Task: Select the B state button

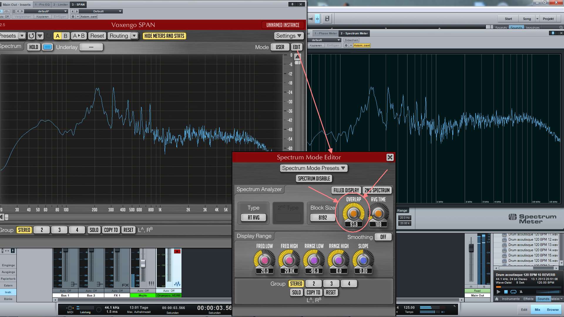Action: coord(66,36)
